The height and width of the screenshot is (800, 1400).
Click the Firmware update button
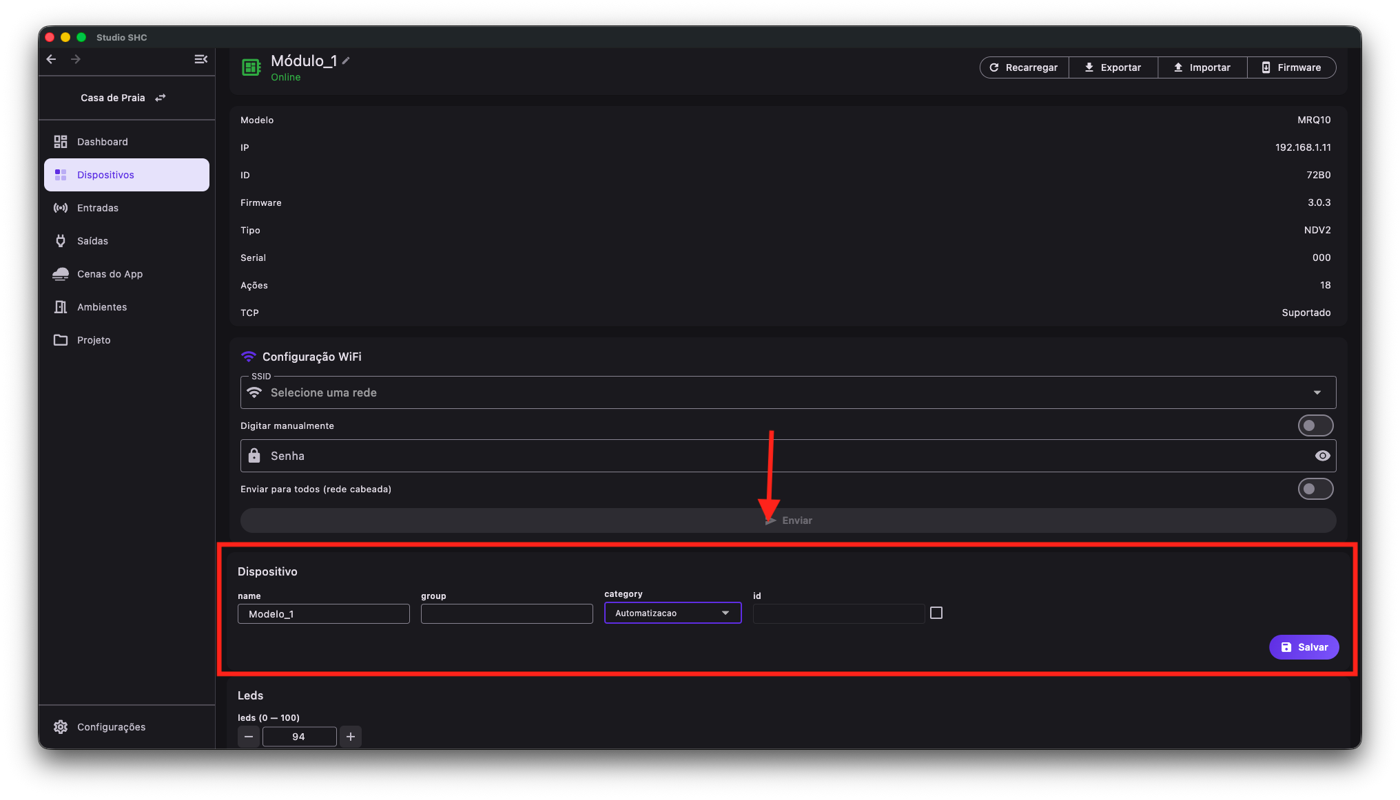click(x=1292, y=67)
